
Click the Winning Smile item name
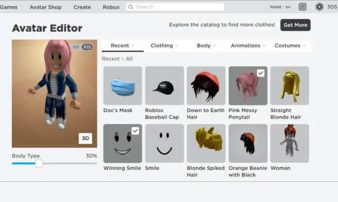(122, 168)
